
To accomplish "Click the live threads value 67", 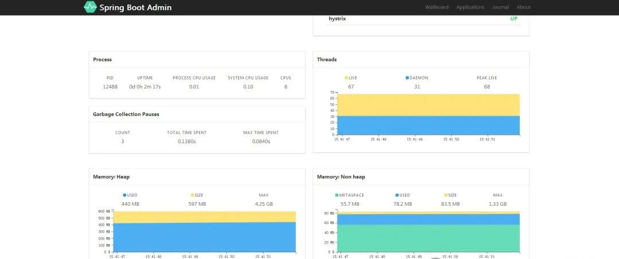I will click(351, 87).
